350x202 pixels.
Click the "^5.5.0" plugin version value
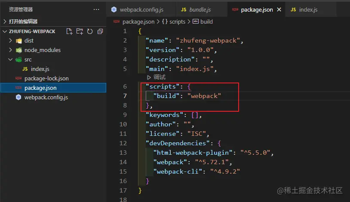(255, 153)
